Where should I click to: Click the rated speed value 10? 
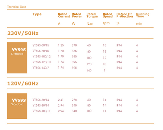click(105, 64)
